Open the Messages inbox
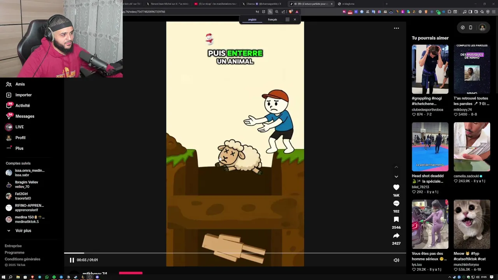Screen dimensions: 498x280 click(x=20, y=116)
